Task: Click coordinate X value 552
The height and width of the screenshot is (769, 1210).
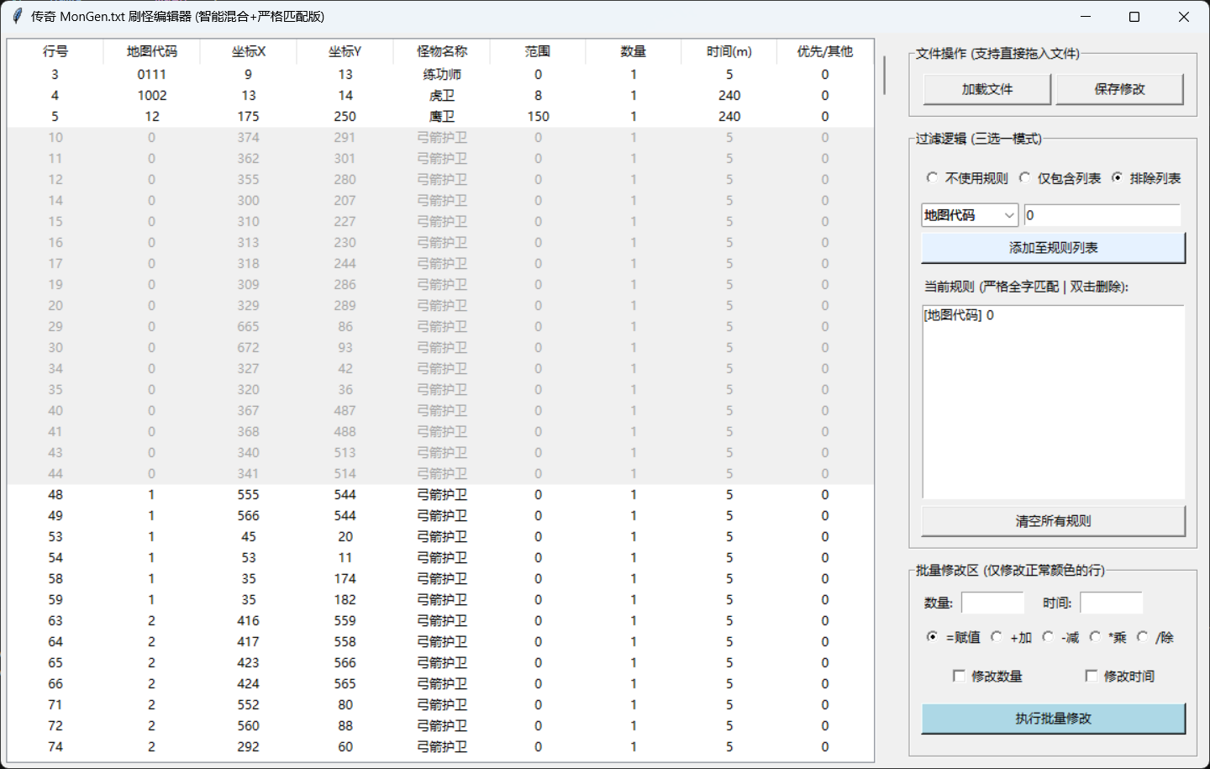Action: (248, 705)
